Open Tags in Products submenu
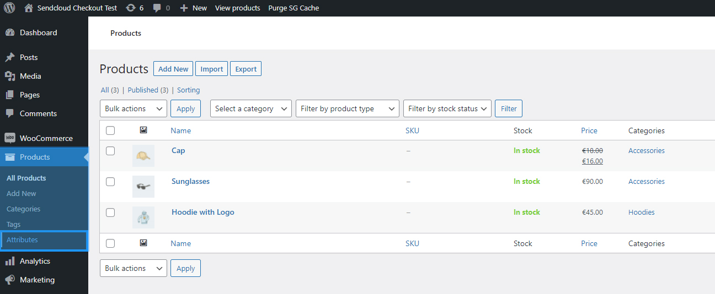The height and width of the screenshot is (294, 715). pos(14,224)
